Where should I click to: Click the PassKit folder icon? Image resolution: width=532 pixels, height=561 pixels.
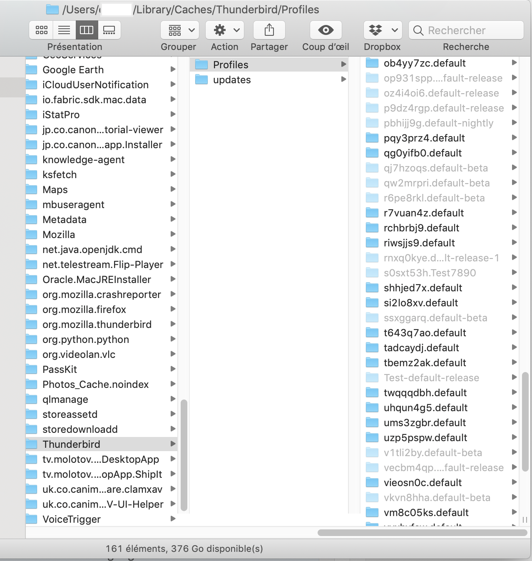tap(32, 369)
